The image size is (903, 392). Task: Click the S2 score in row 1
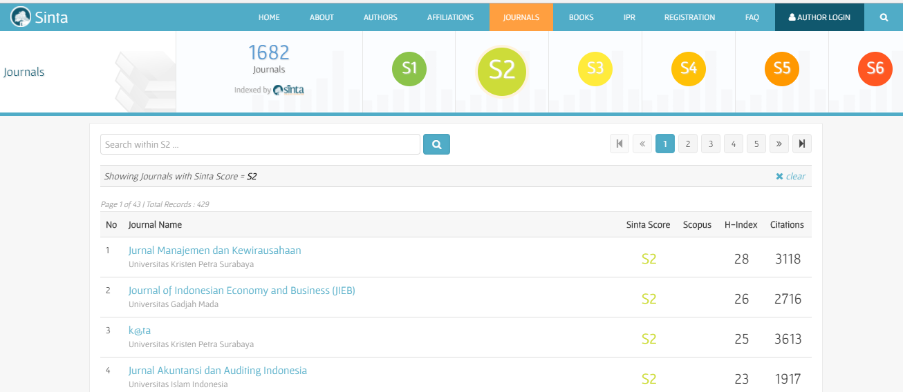(x=649, y=259)
